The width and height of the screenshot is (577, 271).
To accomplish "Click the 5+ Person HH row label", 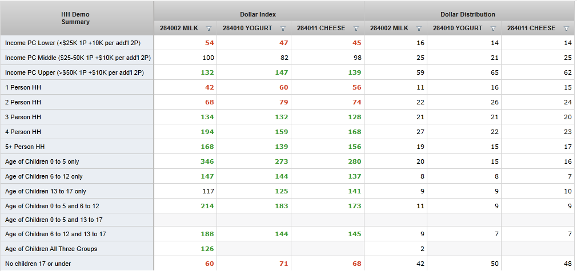I will pos(25,147).
